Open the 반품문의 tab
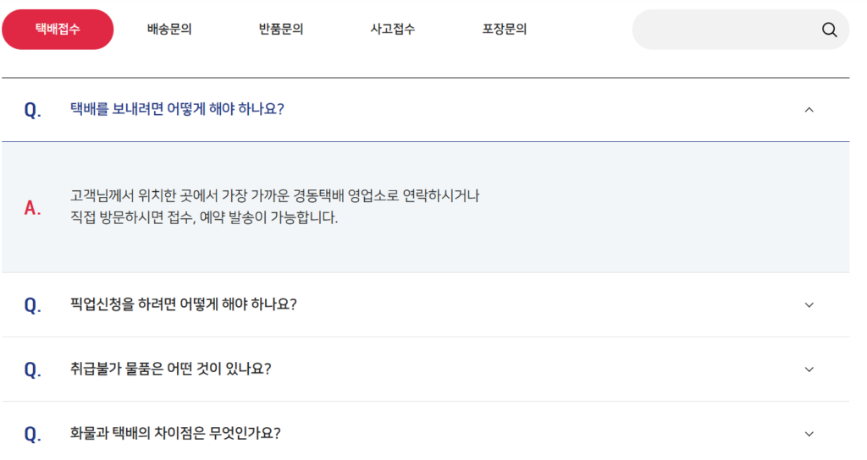The width and height of the screenshot is (867, 460). tap(281, 30)
